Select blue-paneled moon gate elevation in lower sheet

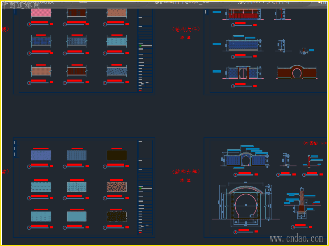[245, 158]
